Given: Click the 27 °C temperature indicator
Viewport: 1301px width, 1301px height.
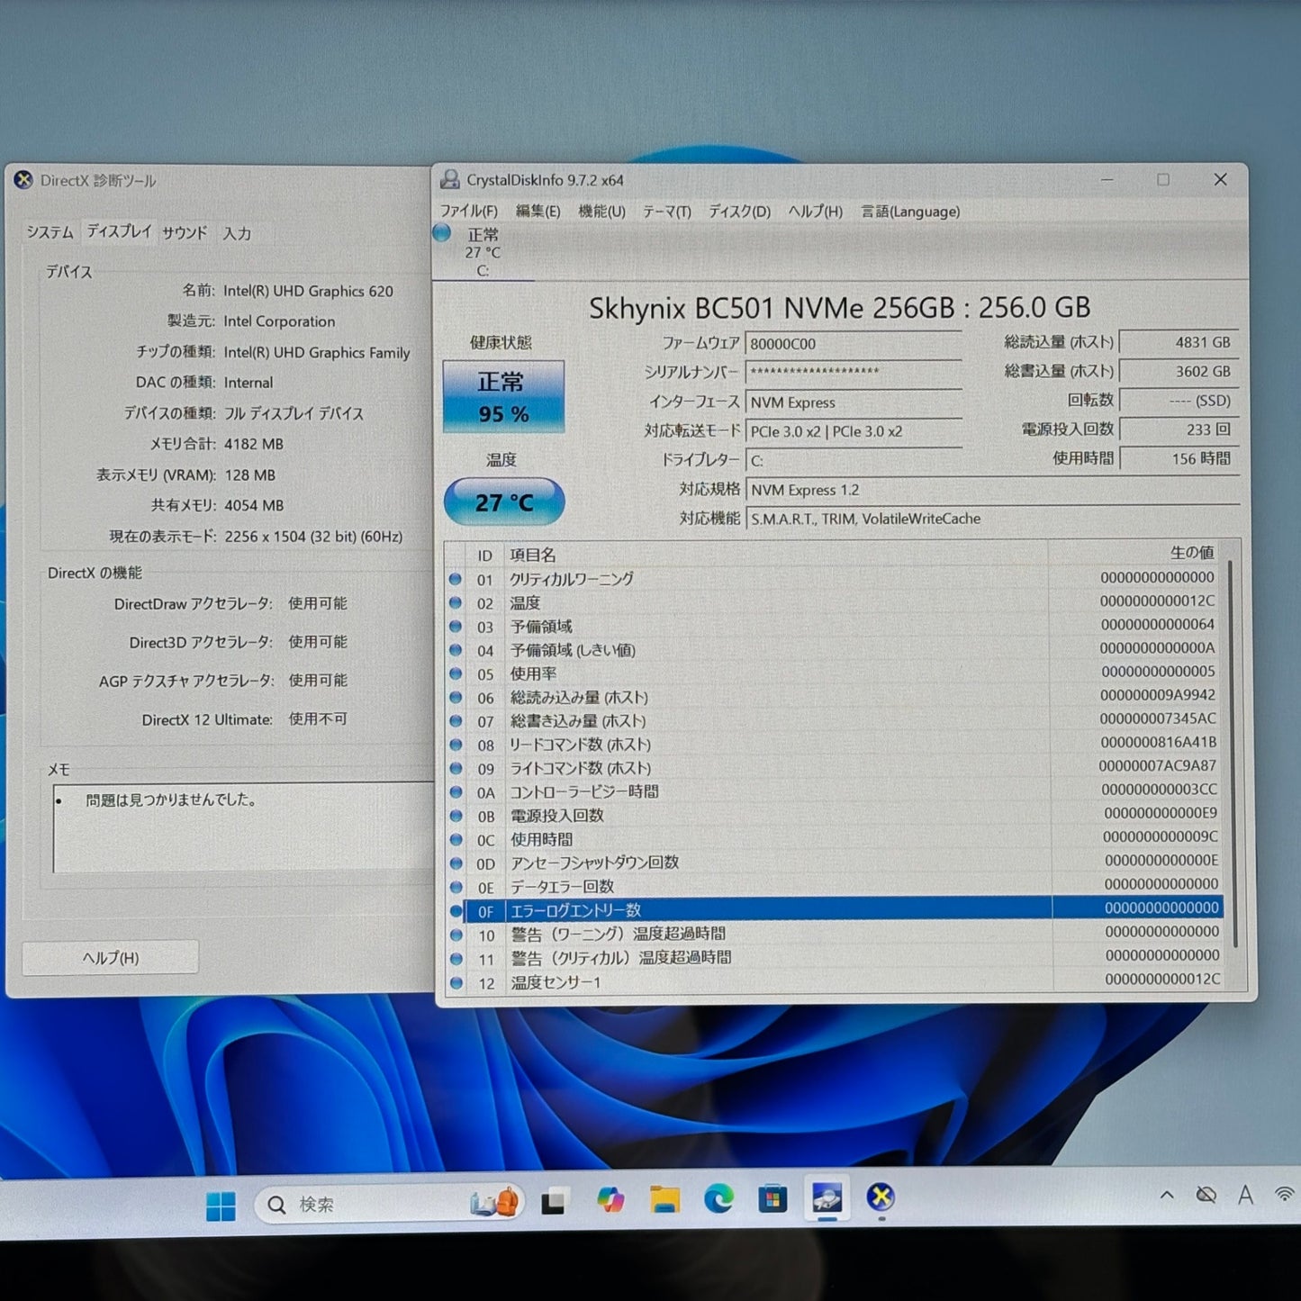Looking at the screenshot, I should pyautogui.click(x=504, y=502).
